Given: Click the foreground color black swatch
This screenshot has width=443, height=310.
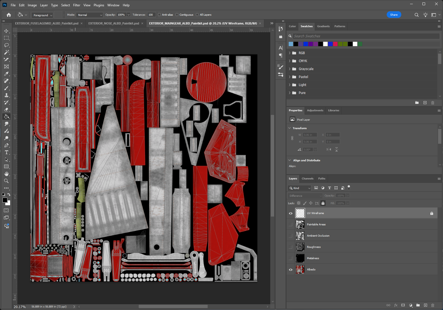Looking at the screenshot, I should pos(5,200).
